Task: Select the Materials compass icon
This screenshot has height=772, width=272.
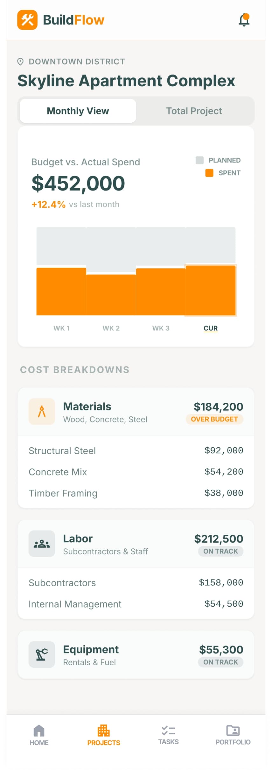Action: coord(42,411)
